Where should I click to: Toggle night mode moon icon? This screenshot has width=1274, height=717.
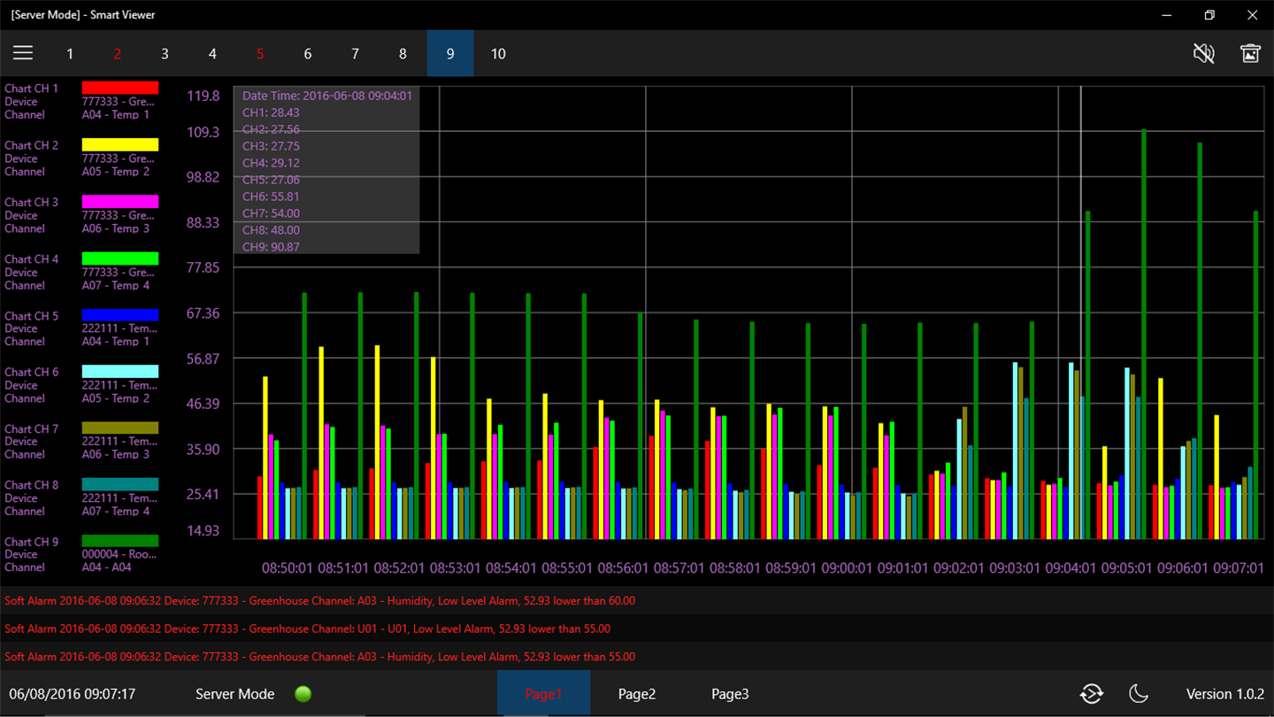tap(1139, 694)
